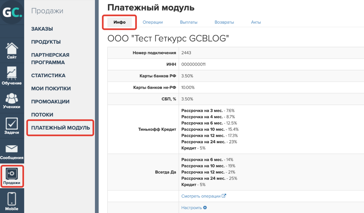Open ПРОМОАКЦИИ menu item
Viewport: 364px width, 213px height.
point(50,102)
